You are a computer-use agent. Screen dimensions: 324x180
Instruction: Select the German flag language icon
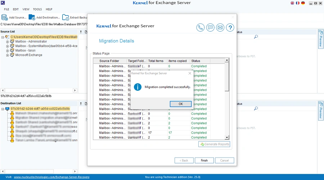click(x=303, y=3)
